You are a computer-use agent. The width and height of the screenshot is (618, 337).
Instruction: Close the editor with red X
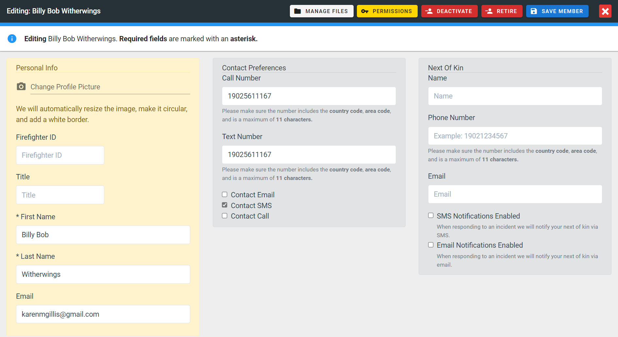[605, 11]
